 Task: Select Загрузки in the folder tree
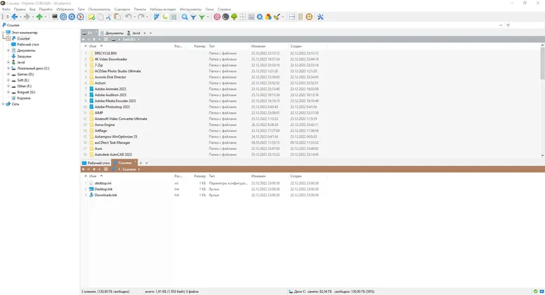click(x=24, y=57)
